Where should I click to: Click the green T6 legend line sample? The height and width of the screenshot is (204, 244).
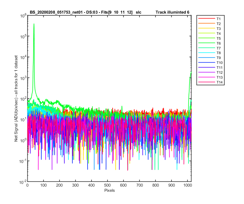point(207,43)
